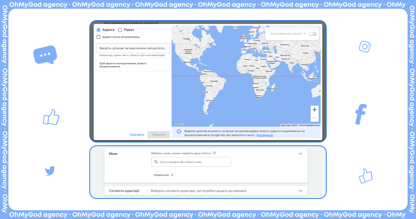Click the Instagram icon in the corner
The image size is (416, 219).
365,46
